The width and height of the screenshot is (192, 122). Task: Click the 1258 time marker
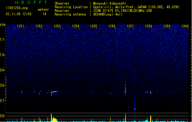(x=148, y=26)
